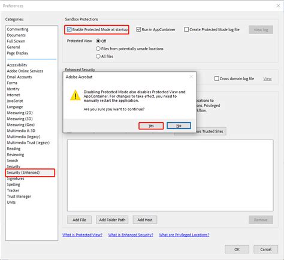
Task: Select Measuring (Geo) category
Action: coord(21,125)
